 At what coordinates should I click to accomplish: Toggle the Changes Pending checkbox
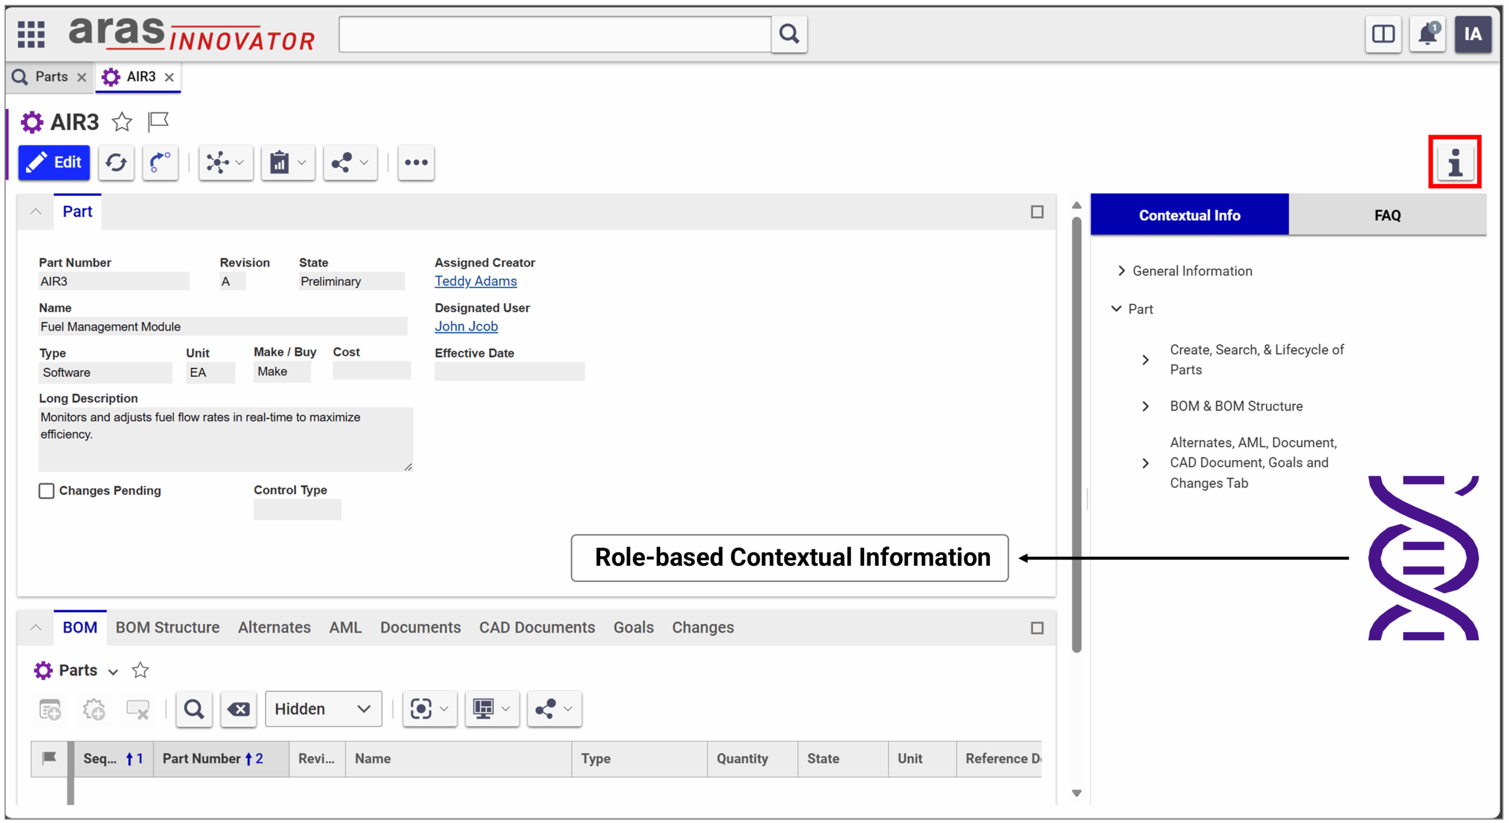point(47,490)
